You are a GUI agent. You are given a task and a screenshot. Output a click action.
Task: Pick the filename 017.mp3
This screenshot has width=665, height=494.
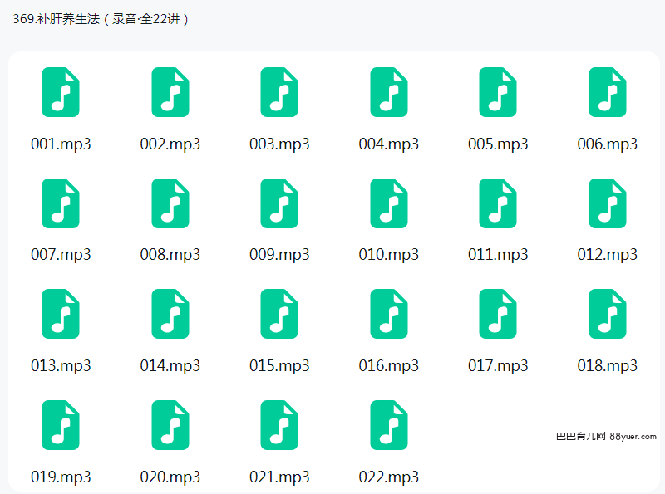pos(498,366)
